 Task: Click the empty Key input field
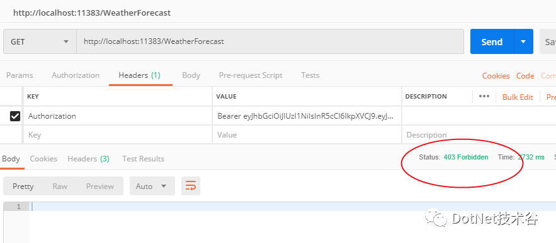118,135
